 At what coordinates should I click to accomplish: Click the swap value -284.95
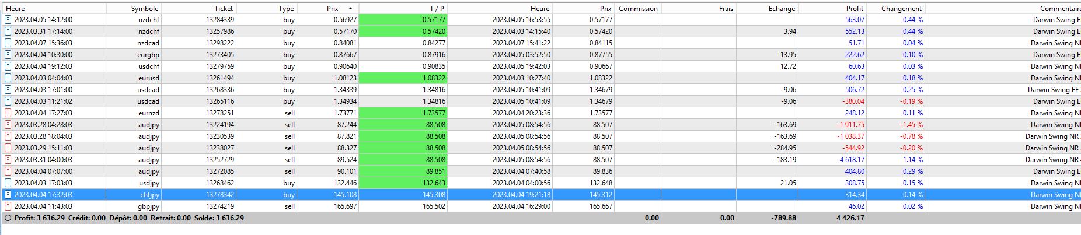click(784, 148)
